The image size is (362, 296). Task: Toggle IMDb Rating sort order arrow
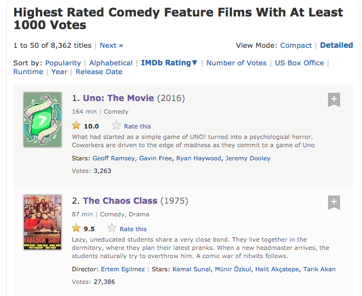(195, 63)
